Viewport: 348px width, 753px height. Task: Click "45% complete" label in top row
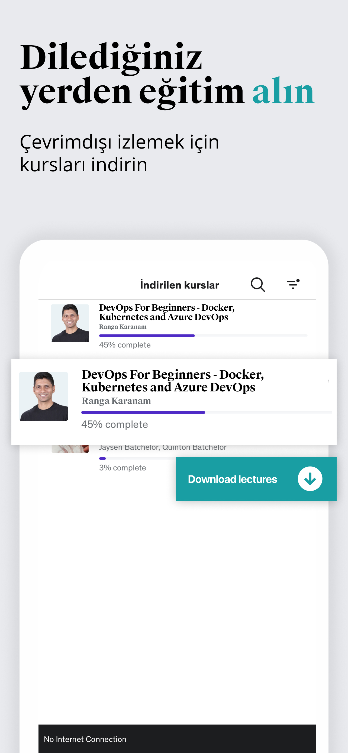coord(125,345)
